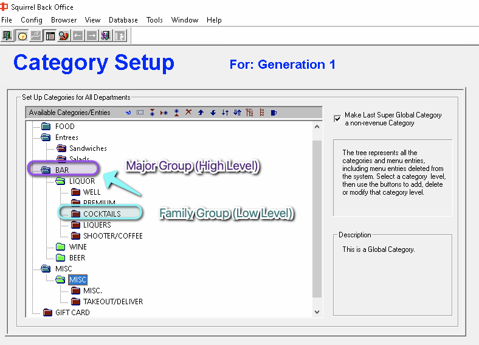Select the LIQUERS category
479x345 pixels.
point(97,225)
